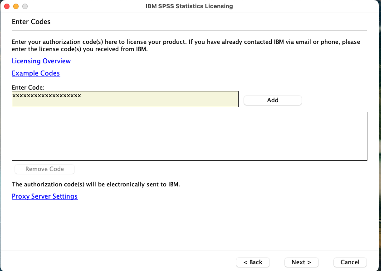
Task: Click the authorization code instructions paragraph
Action: 186,45
